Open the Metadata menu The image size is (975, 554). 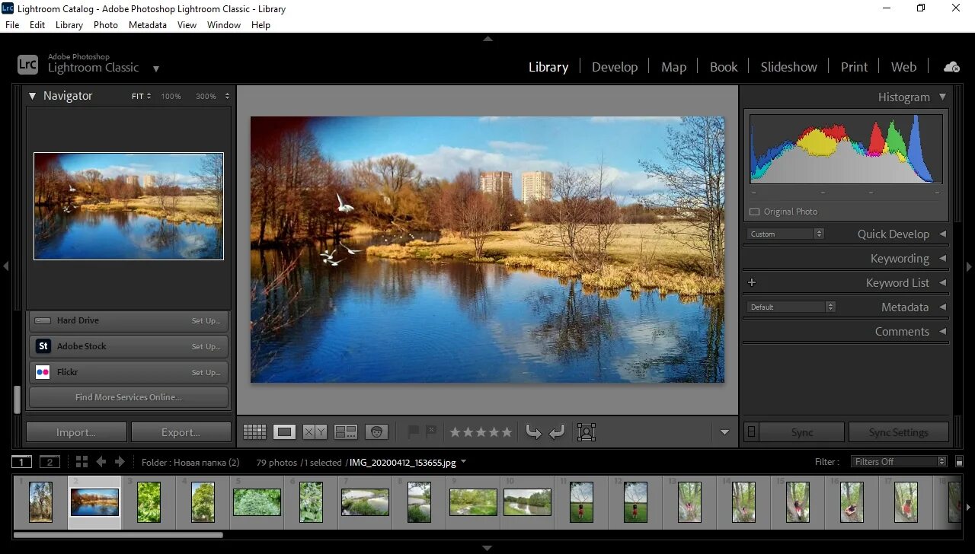[147, 24]
